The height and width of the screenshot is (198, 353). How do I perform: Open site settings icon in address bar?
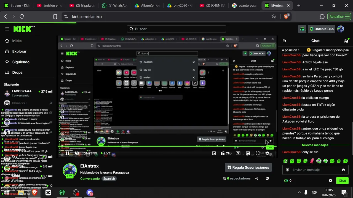[x=66, y=16]
